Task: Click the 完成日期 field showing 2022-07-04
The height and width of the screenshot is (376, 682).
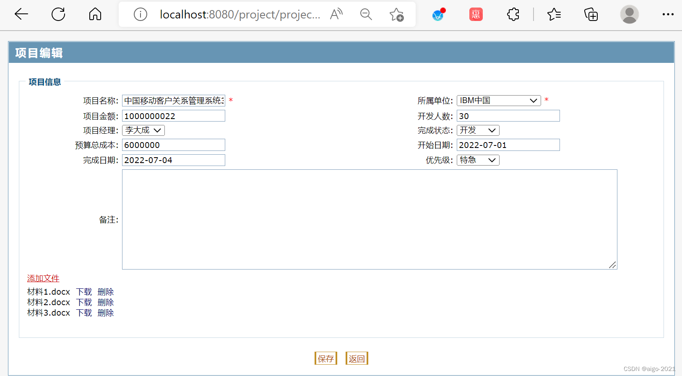Action: pos(174,160)
